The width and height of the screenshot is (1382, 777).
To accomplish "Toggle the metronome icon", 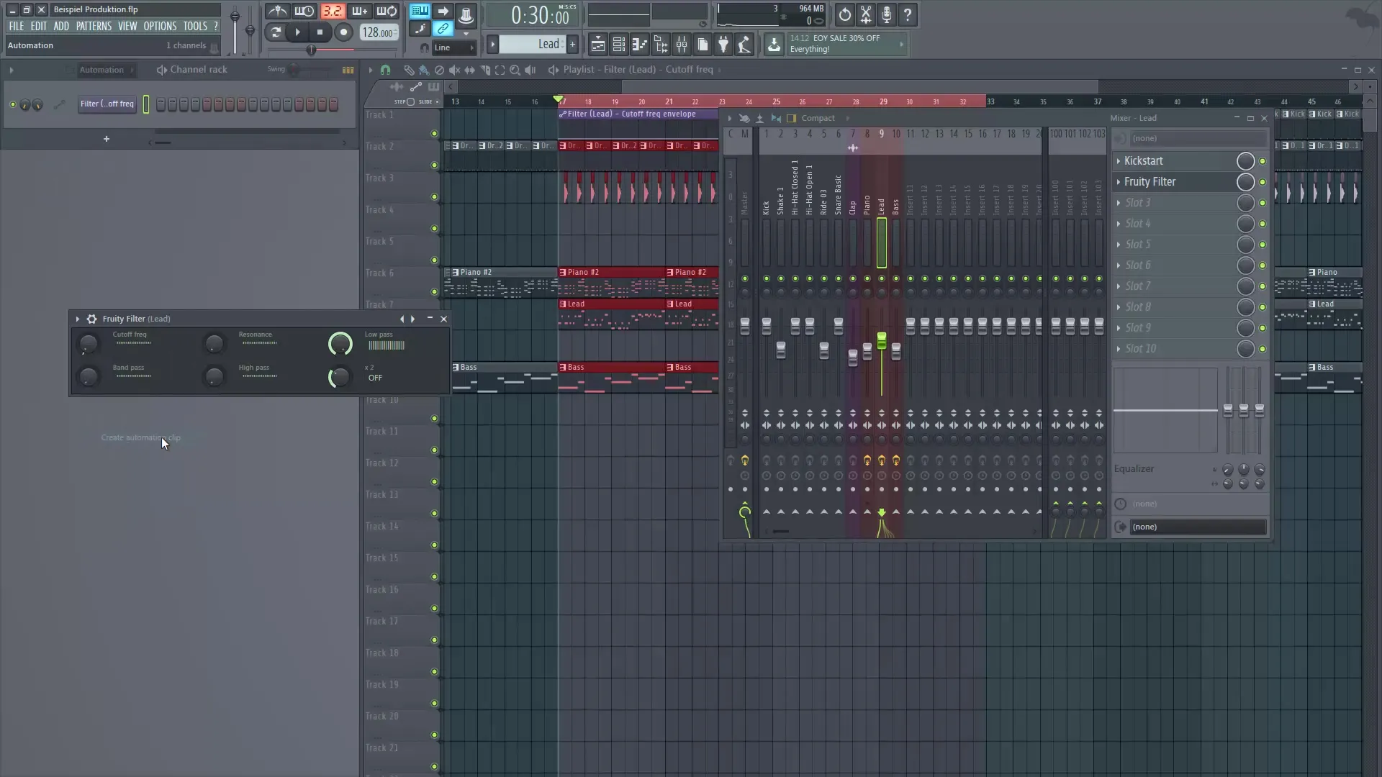I will click(x=277, y=12).
